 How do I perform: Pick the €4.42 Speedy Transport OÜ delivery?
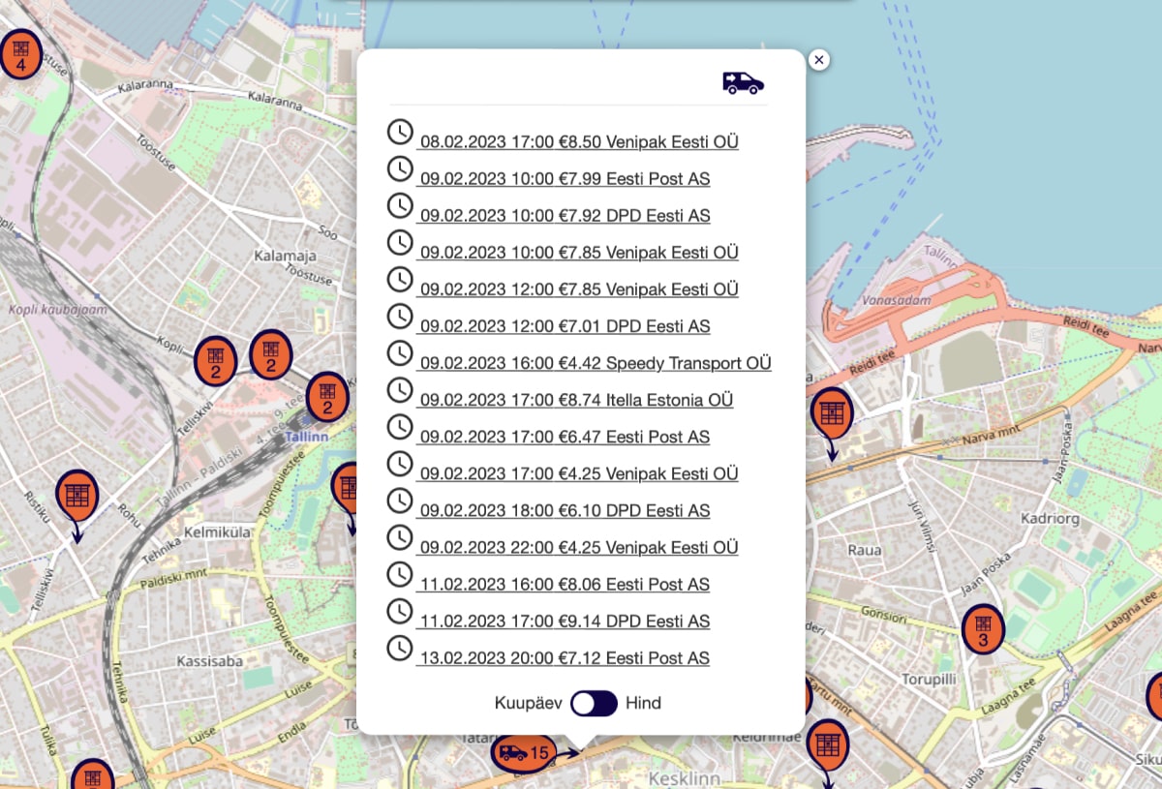coord(595,364)
